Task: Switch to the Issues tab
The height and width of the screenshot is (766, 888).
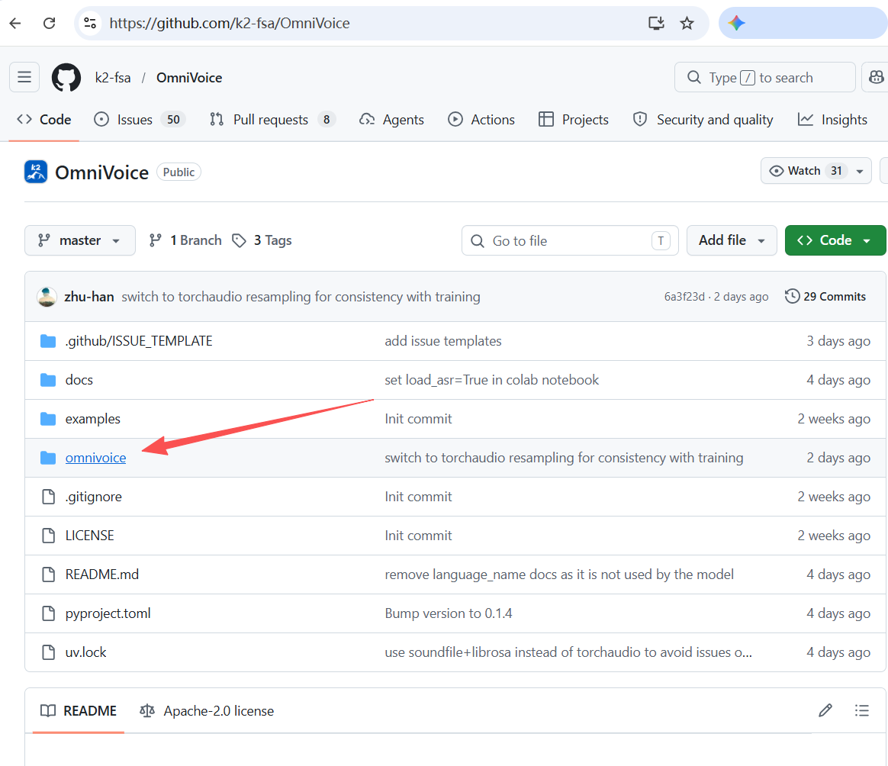Action: click(x=135, y=120)
